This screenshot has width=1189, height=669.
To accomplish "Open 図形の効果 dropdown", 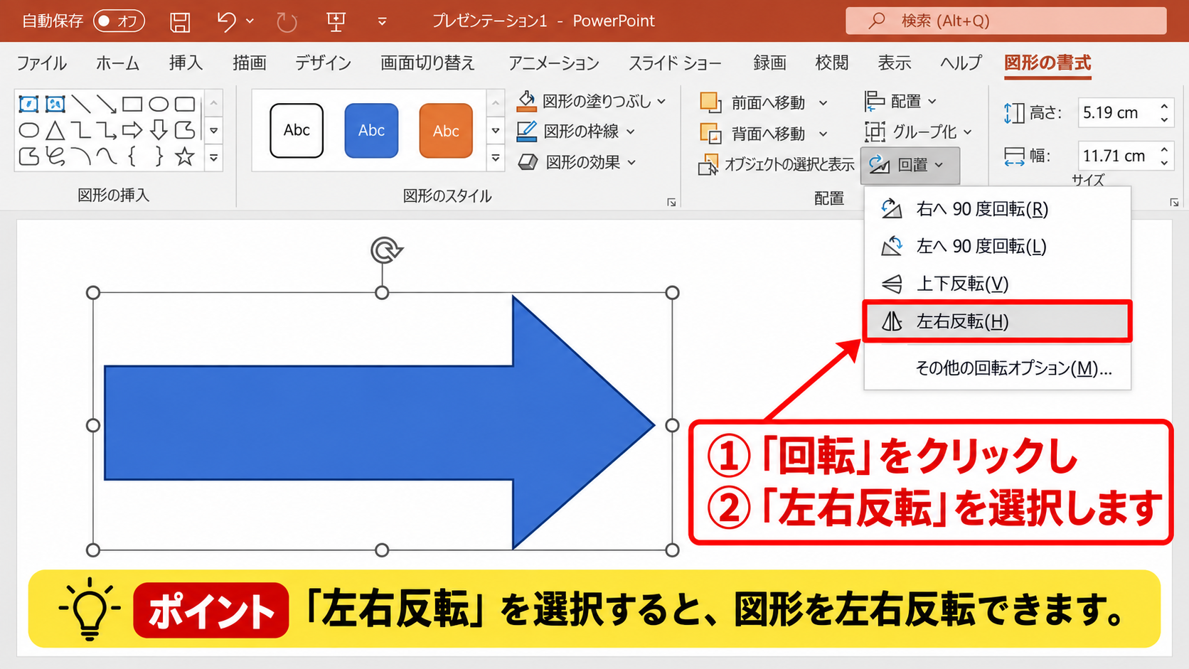I will (x=577, y=162).
